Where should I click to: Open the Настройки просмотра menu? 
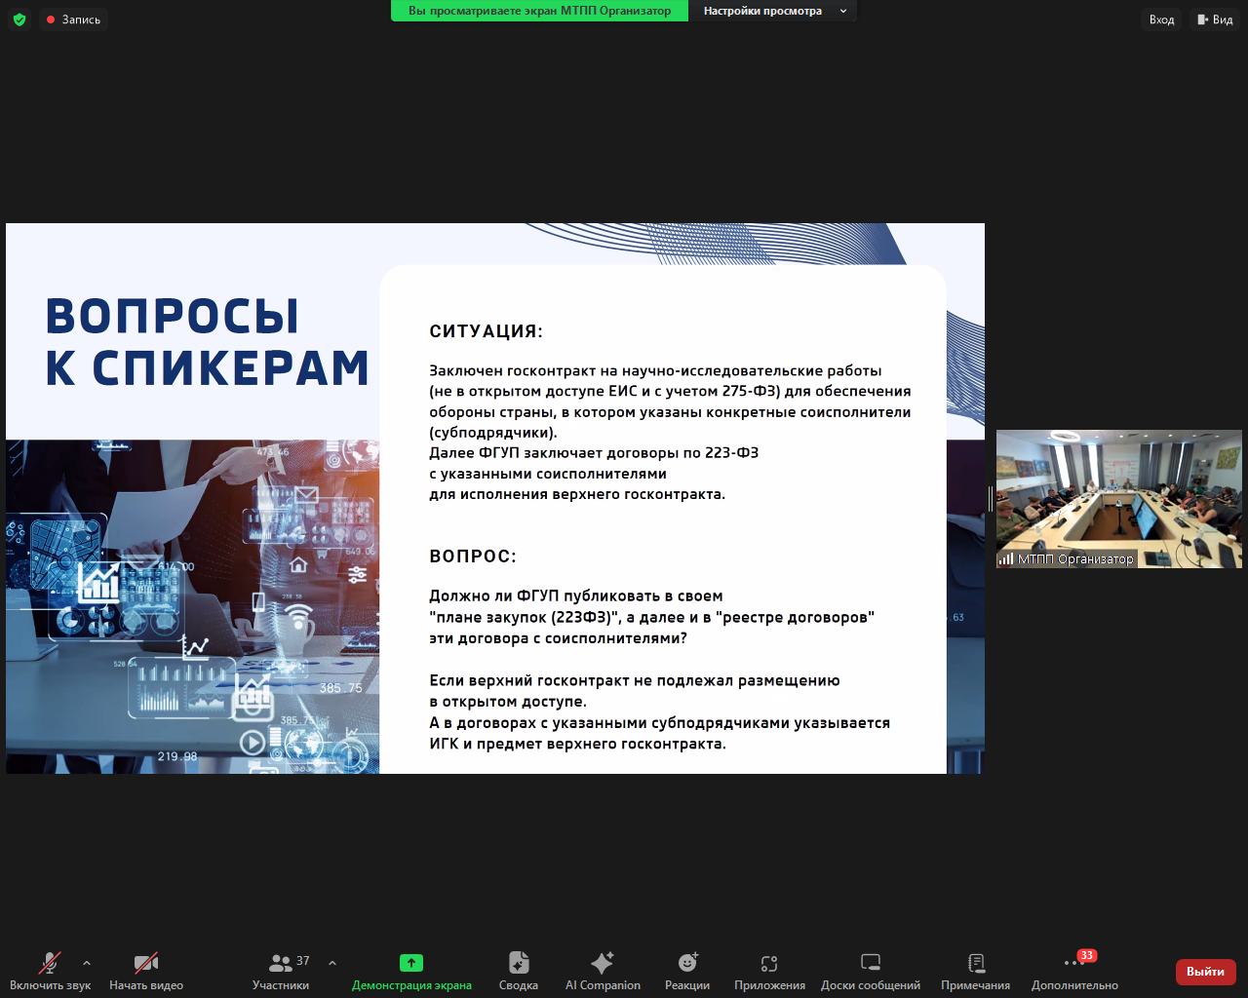(x=775, y=11)
